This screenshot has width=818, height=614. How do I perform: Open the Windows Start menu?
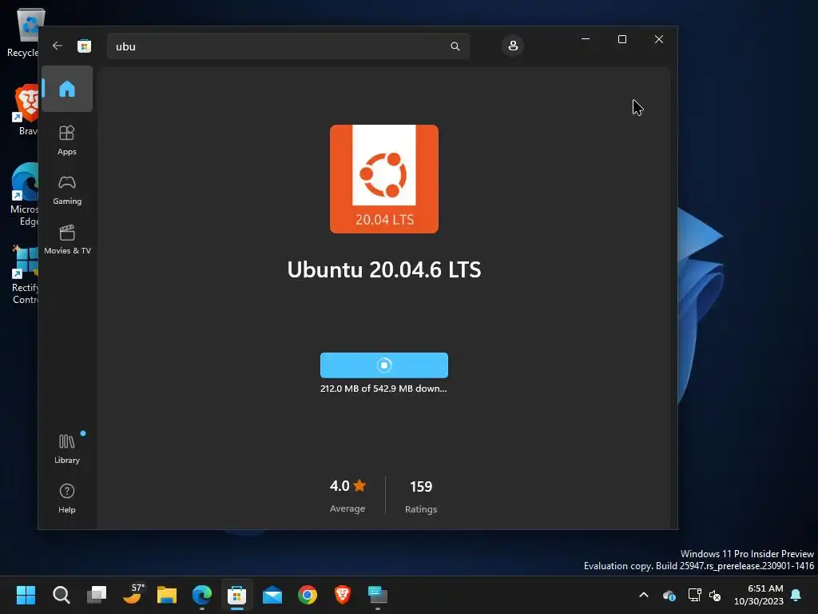coord(26,595)
